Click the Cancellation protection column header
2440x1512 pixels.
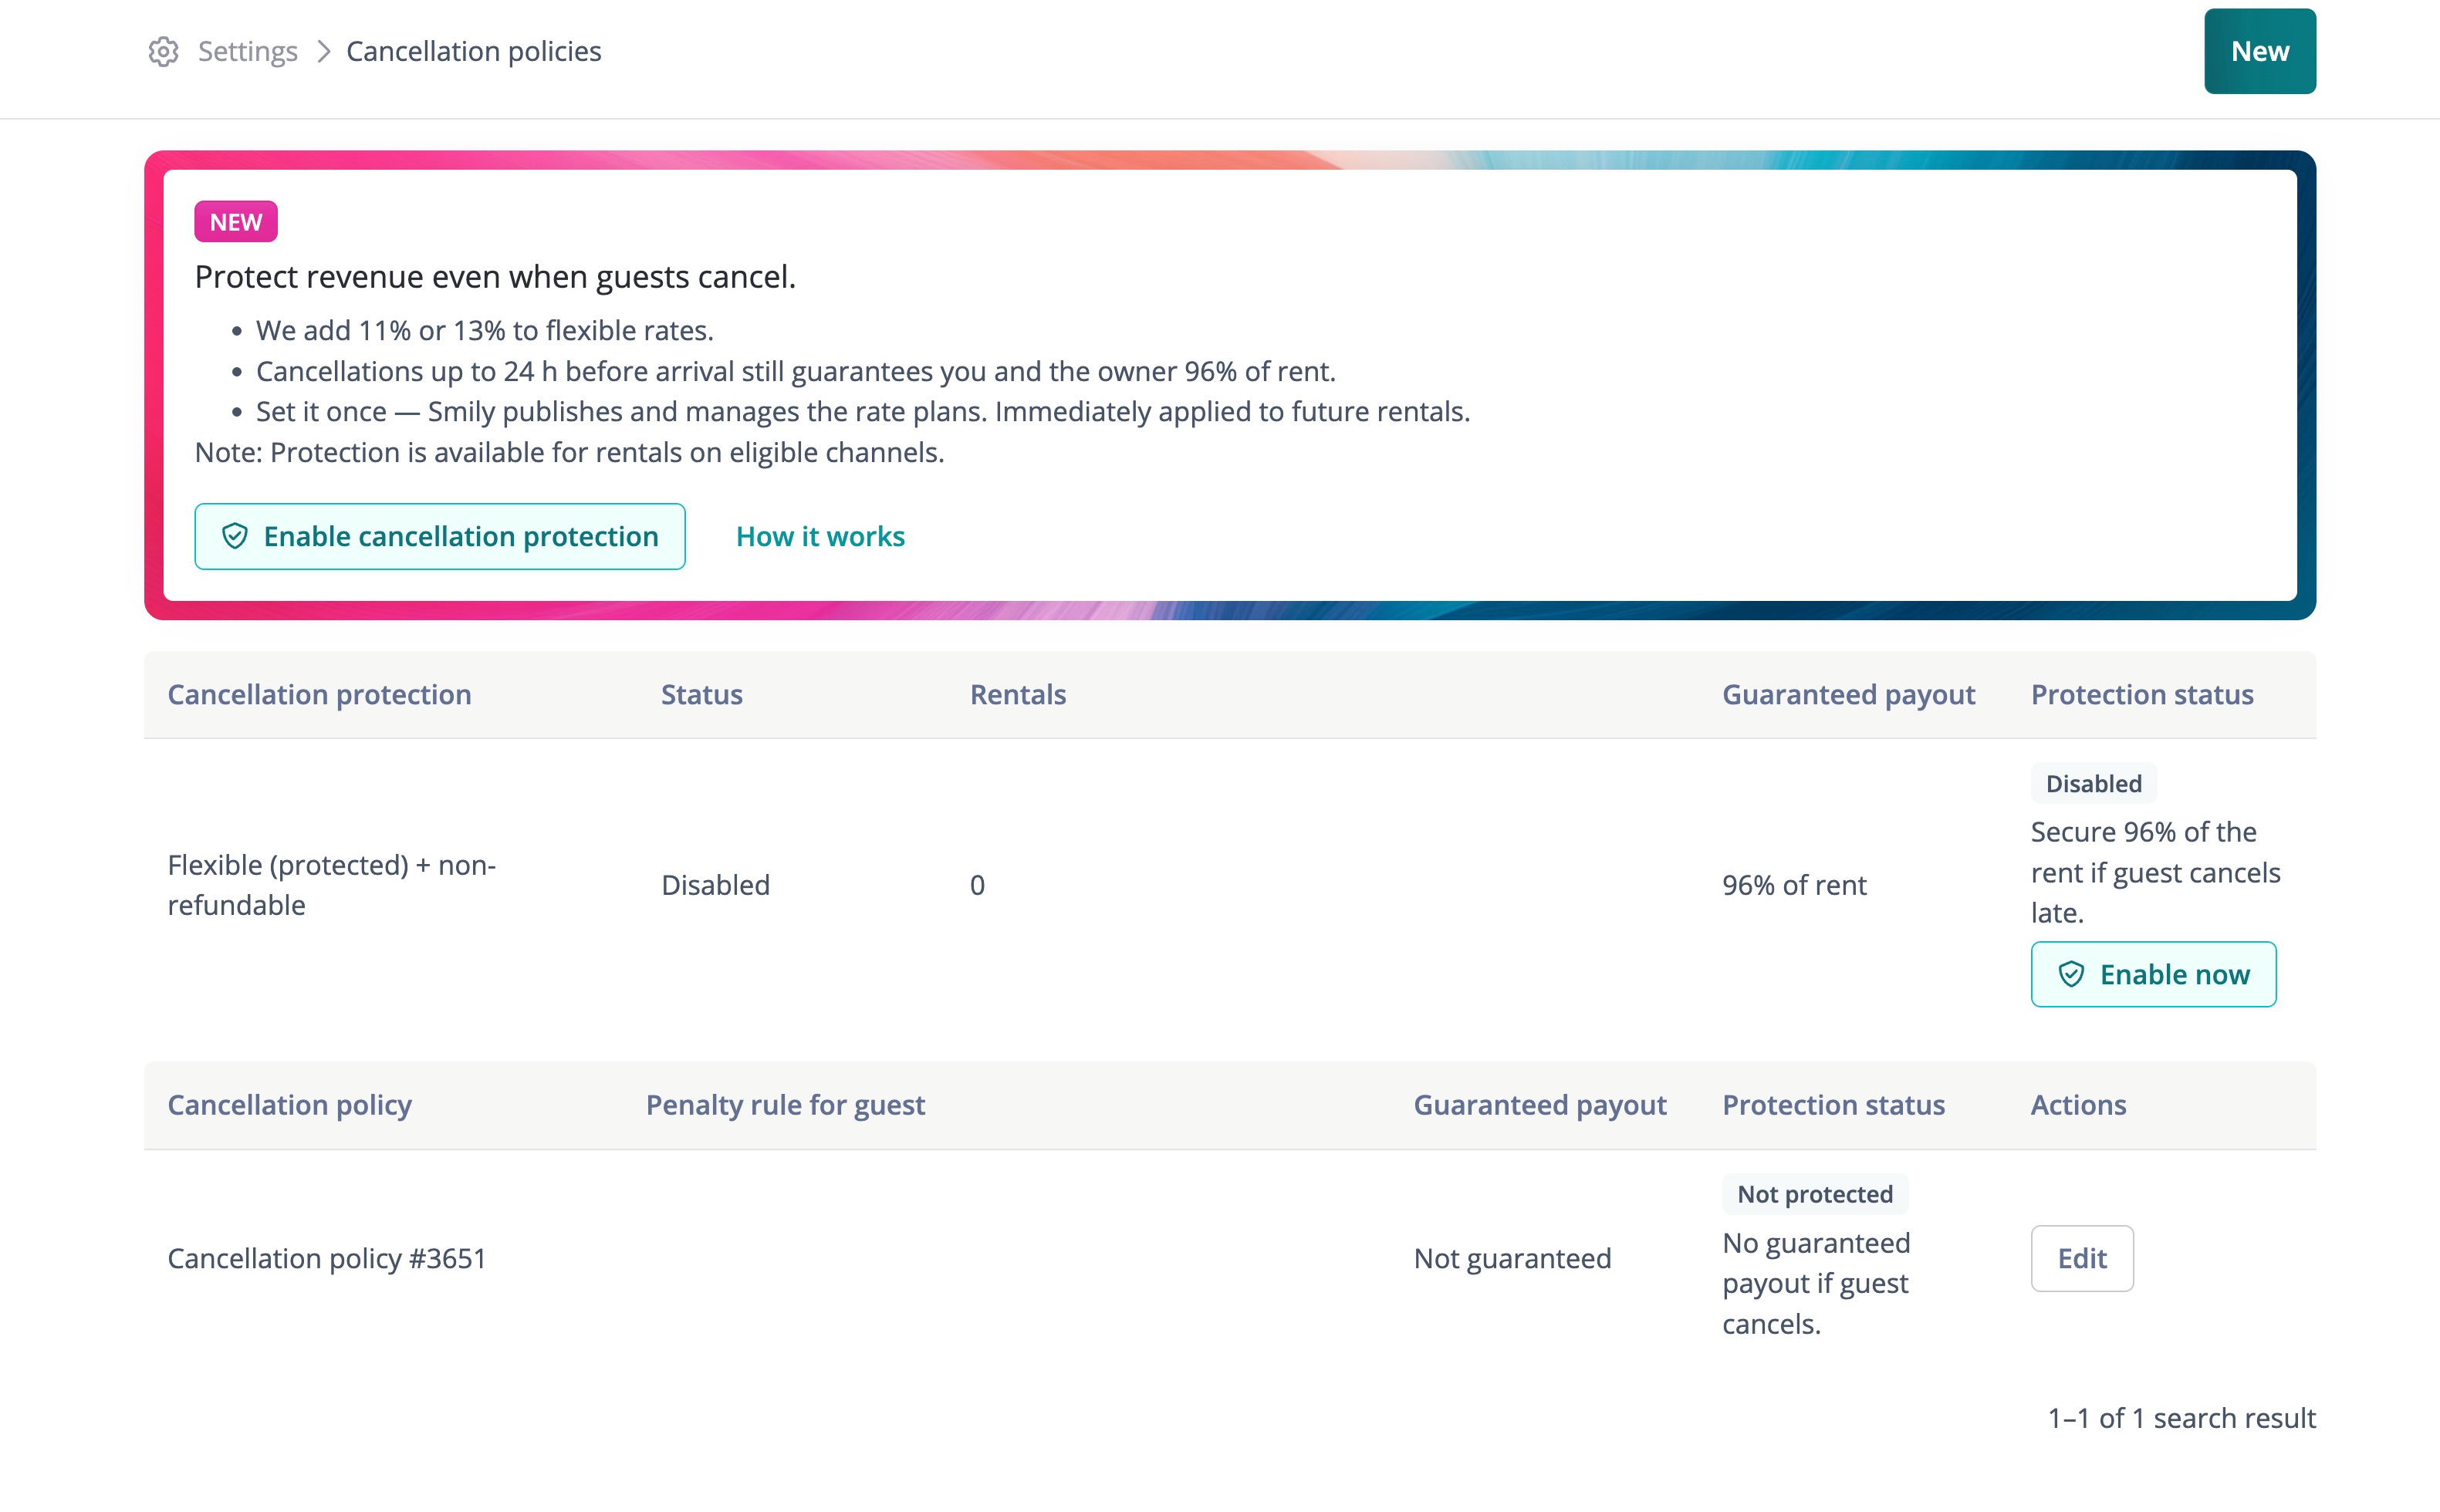click(319, 694)
